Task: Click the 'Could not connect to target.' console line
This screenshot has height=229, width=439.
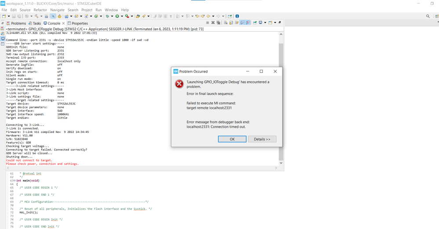Action: tap(29, 160)
